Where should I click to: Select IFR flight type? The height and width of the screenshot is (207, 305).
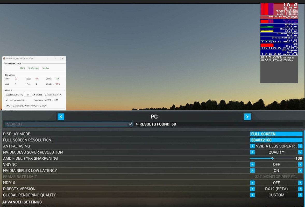point(53,100)
